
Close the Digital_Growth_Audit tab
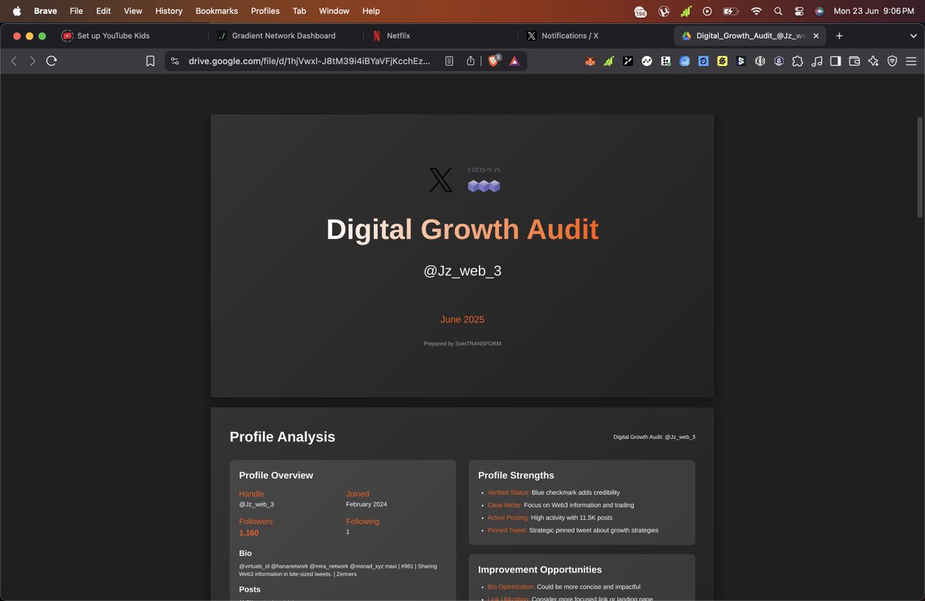point(816,35)
